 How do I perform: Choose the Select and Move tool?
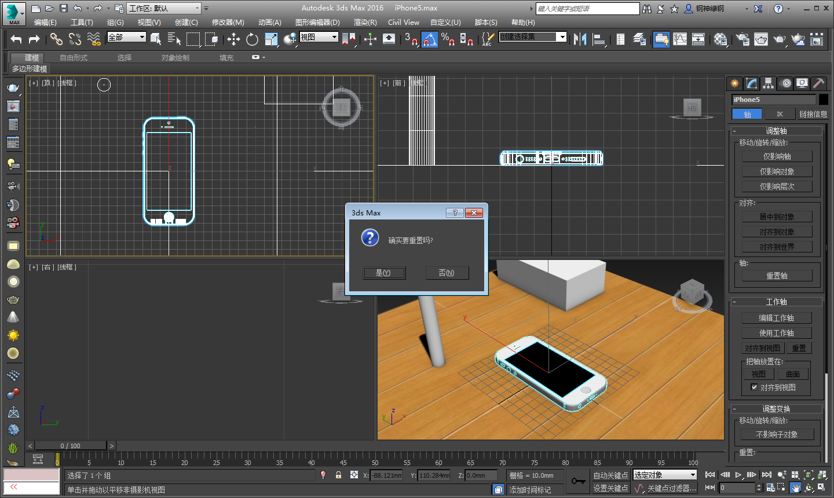tap(233, 39)
